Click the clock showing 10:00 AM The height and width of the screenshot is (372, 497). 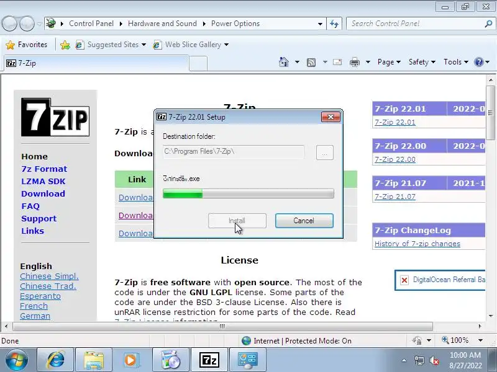click(x=465, y=355)
